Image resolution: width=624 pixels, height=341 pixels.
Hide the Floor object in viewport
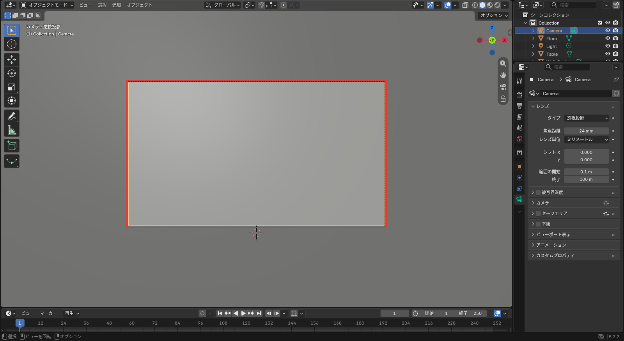(608, 38)
